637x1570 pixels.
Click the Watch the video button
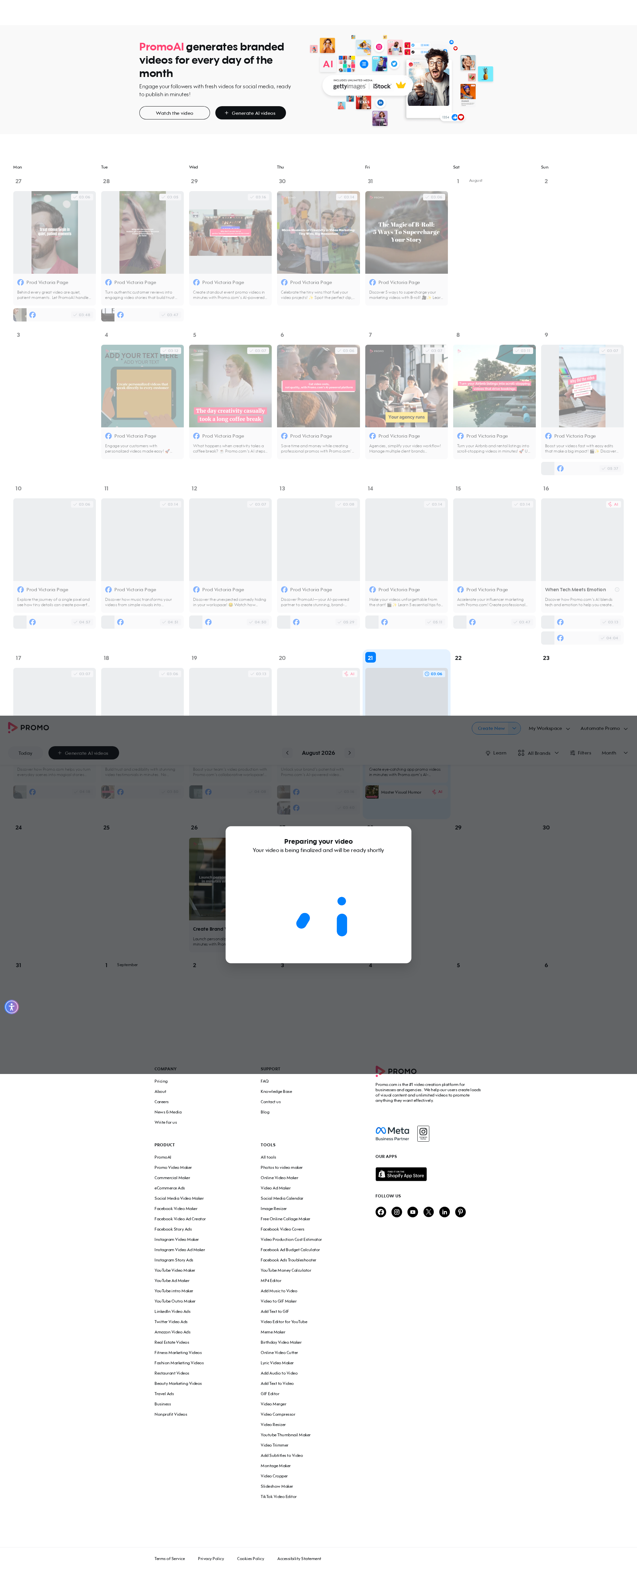(174, 113)
